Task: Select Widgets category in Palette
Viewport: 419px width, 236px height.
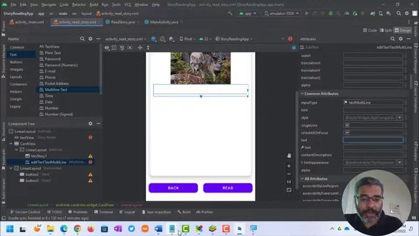Action: coord(16,69)
